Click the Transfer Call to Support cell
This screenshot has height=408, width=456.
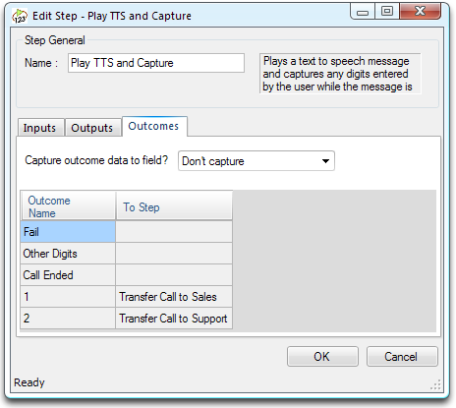(174, 319)
